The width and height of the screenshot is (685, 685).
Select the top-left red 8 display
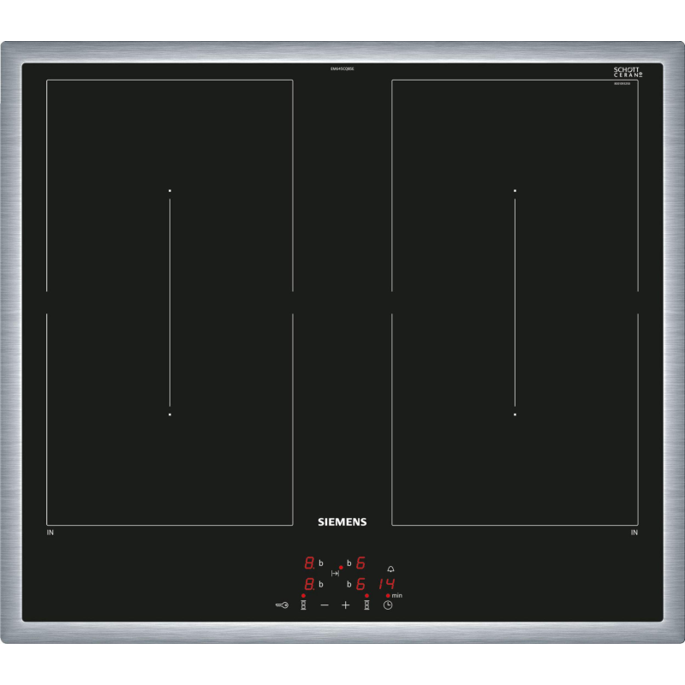coord(309,563)
